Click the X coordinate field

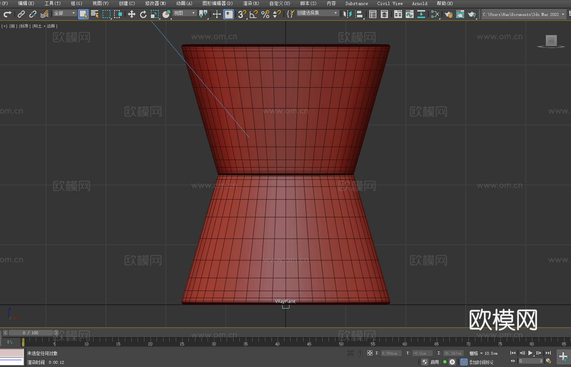(391, 353)
